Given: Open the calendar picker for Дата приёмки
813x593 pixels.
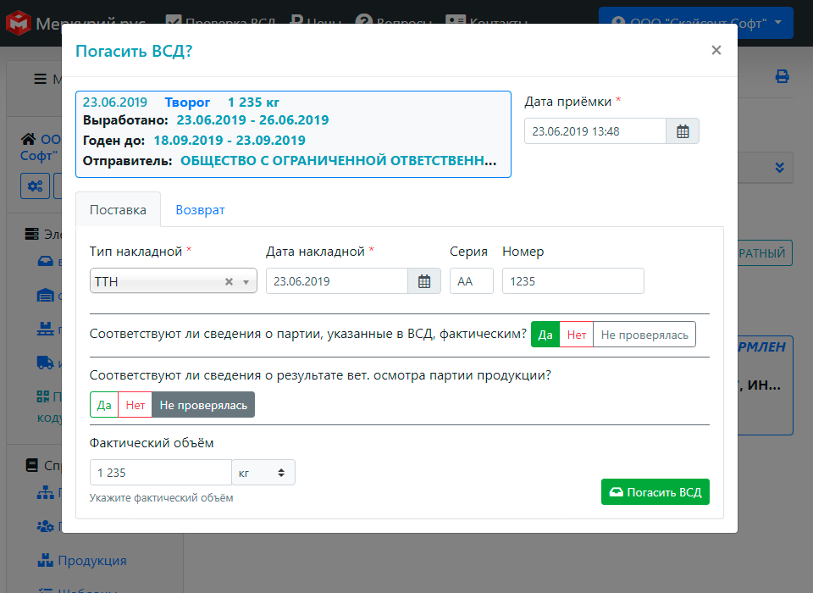Looking at the screenshot, I should [683, 130].
